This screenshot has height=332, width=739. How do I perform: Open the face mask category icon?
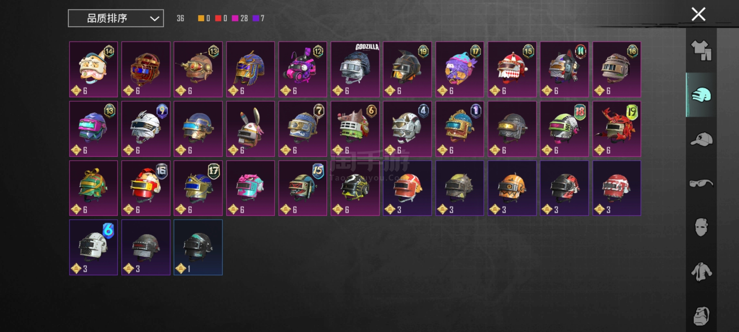[x=701, y=227]
